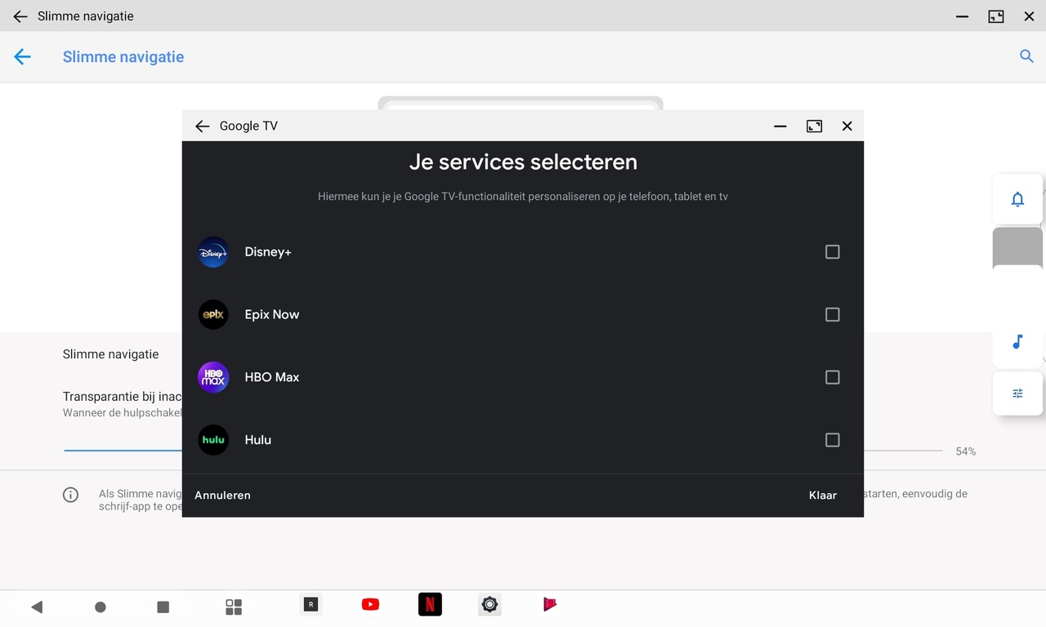Click the Hulu service name
1046x627 pixels.
click(258, 440)
